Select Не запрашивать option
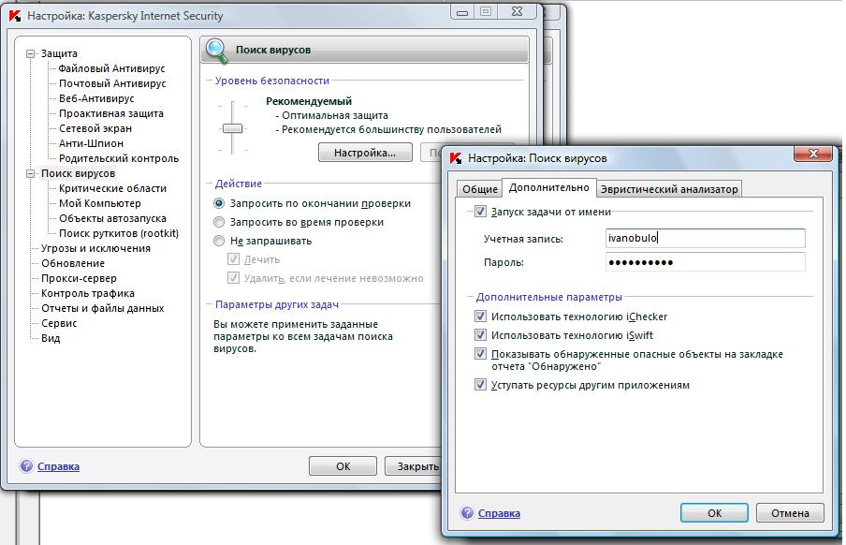This screenshot has height=545, width=846. point(219,241)
